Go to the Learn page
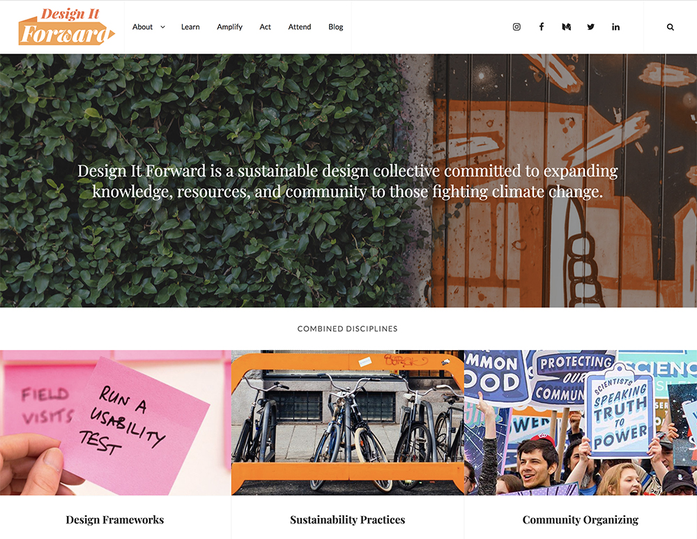Viewport: 697px width, 539px height. point(190,26)
